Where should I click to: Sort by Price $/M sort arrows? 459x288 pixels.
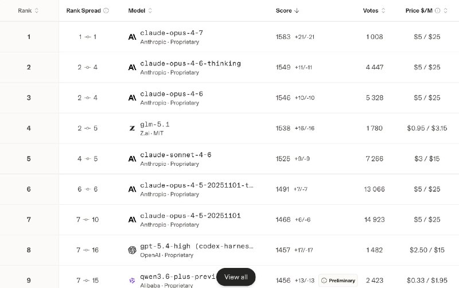tap(446, 10)
